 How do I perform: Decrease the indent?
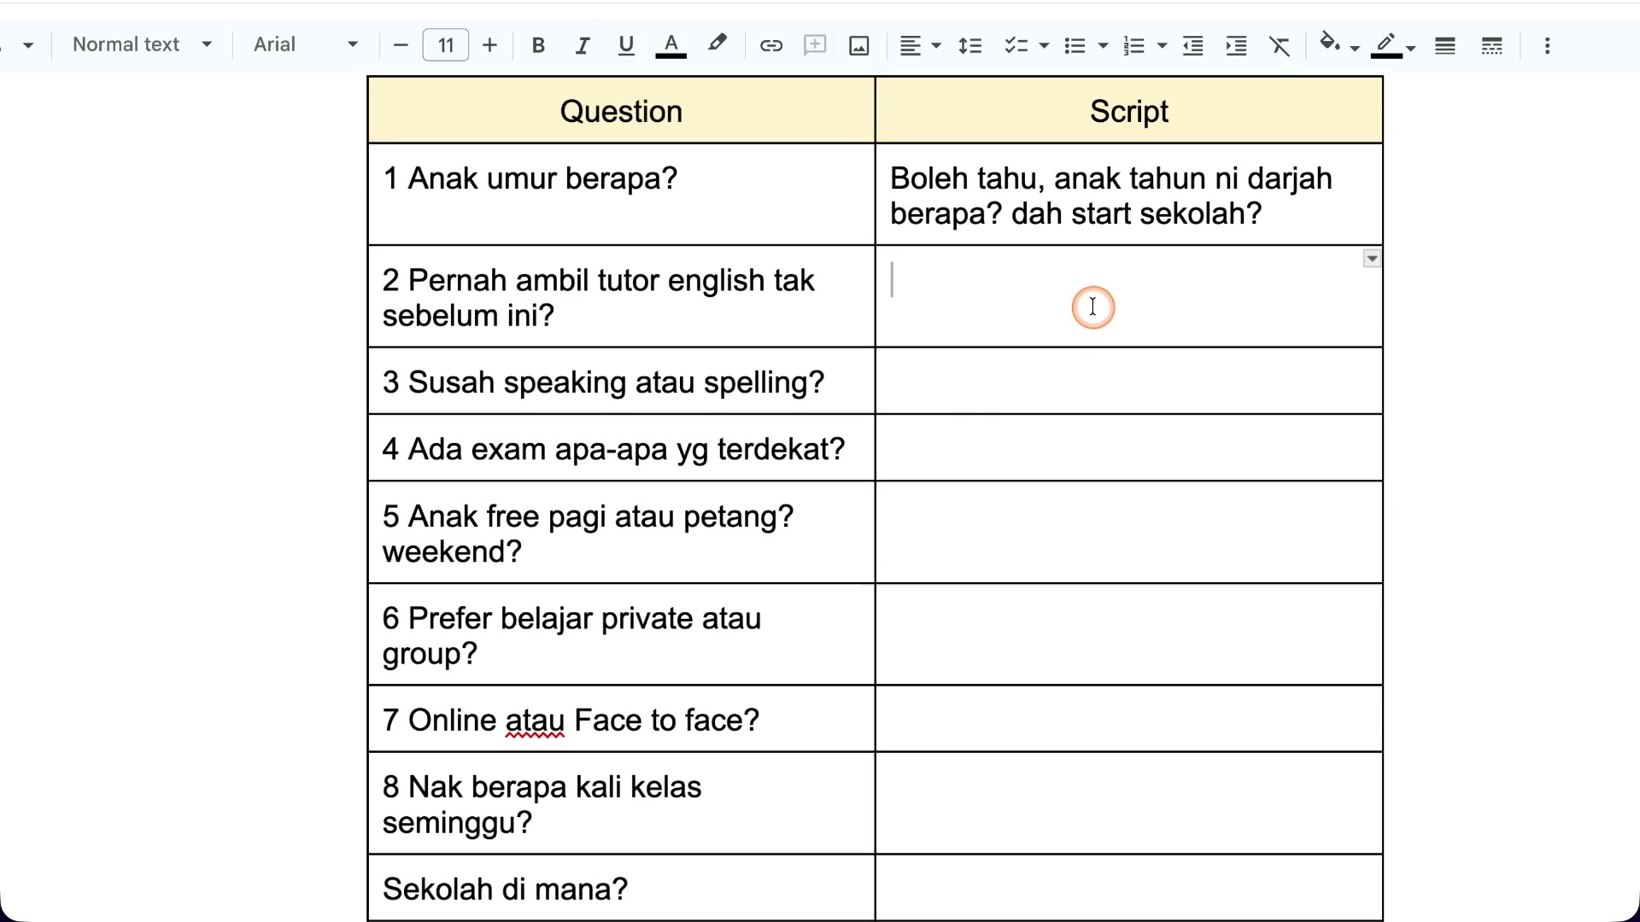pos(1193,45)
